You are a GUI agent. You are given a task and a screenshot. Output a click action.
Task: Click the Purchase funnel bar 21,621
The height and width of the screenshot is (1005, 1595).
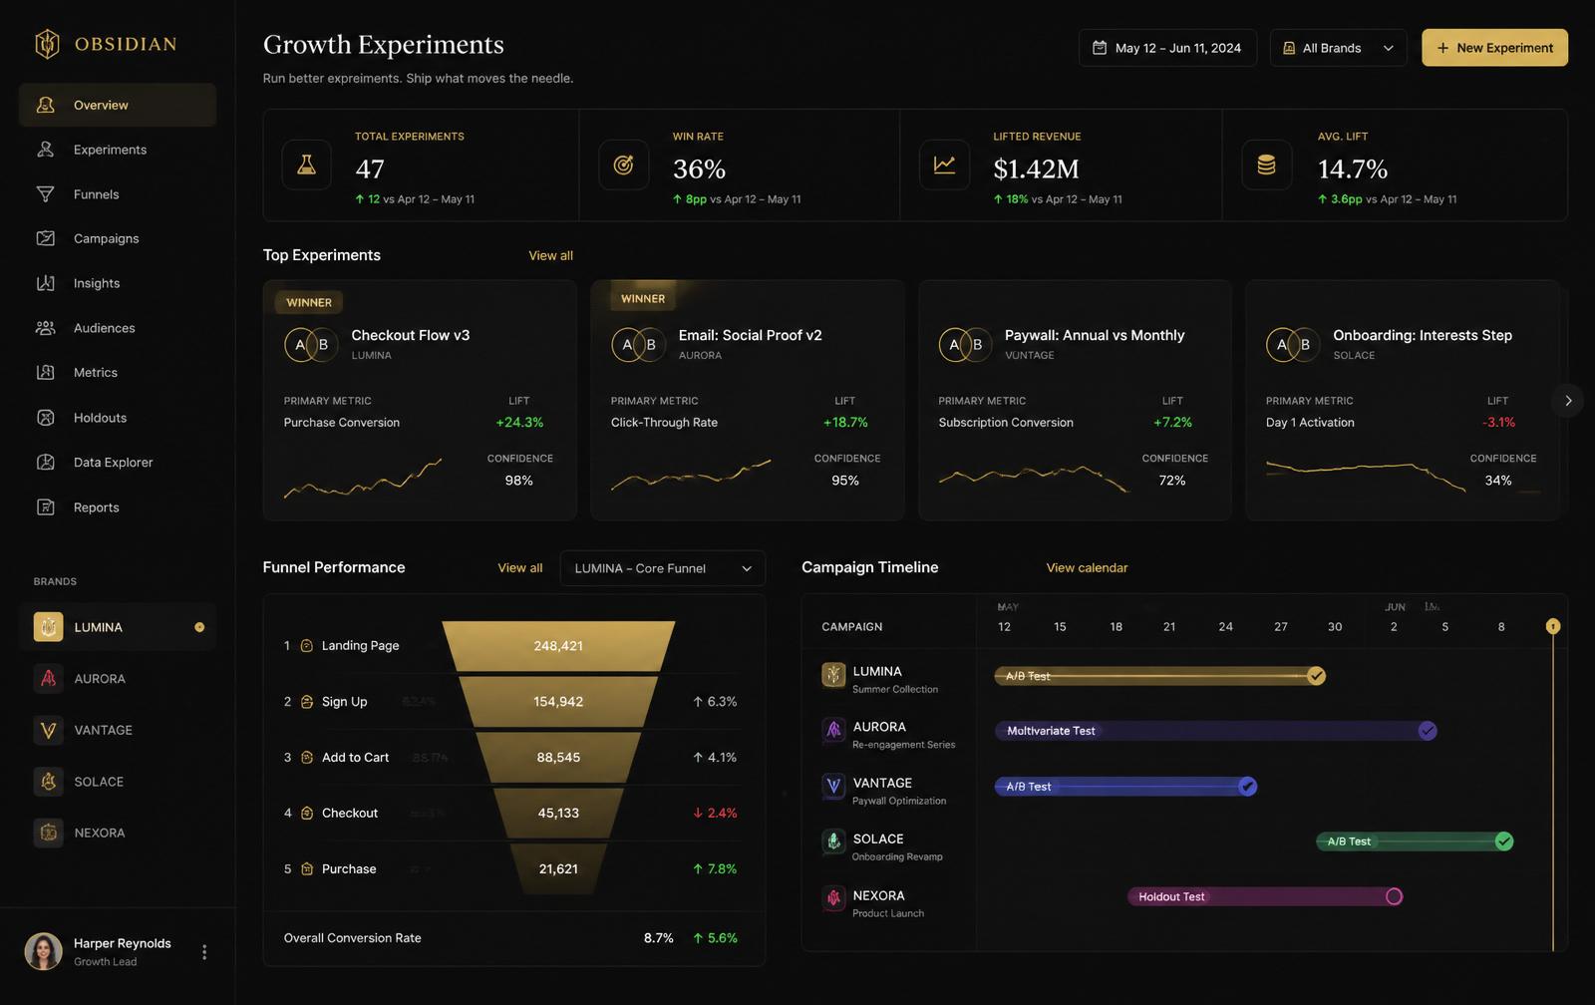(x=558, y=869)
